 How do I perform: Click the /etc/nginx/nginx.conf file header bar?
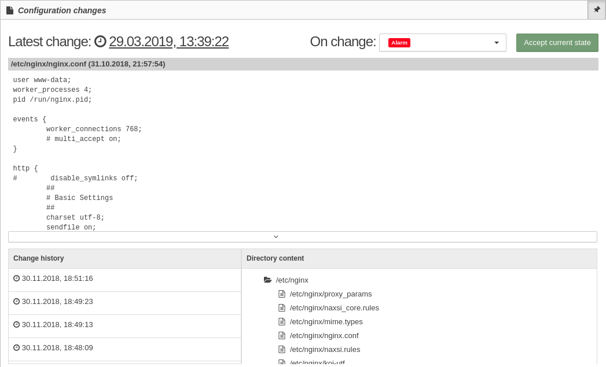tap(303, 64)
